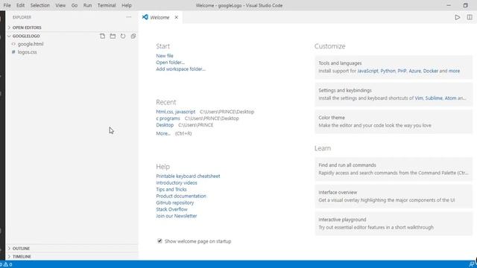Image resolution: width=477 pixels, height=268 pixels.
Task: Select the Welcome tab
Action: pyautogui.click(x=160, y=17)
